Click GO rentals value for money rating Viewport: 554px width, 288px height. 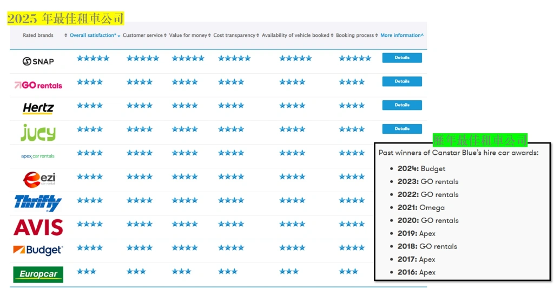point(185,82)
